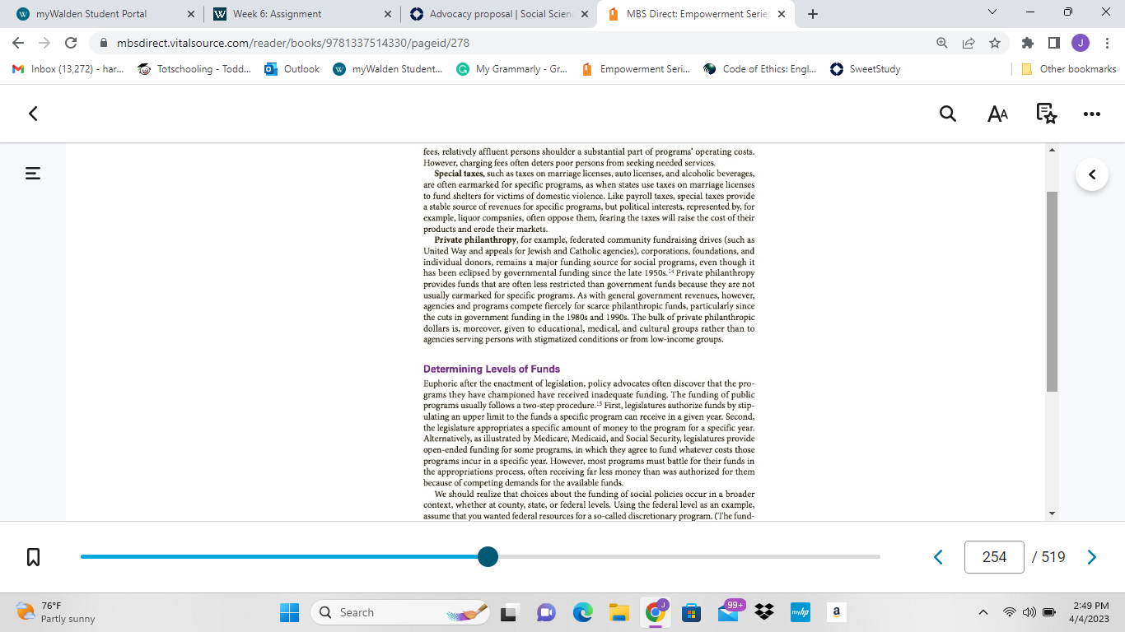Bookmark this page icon
Viewport: 1125px width, 632px height.
coord(34,557)
